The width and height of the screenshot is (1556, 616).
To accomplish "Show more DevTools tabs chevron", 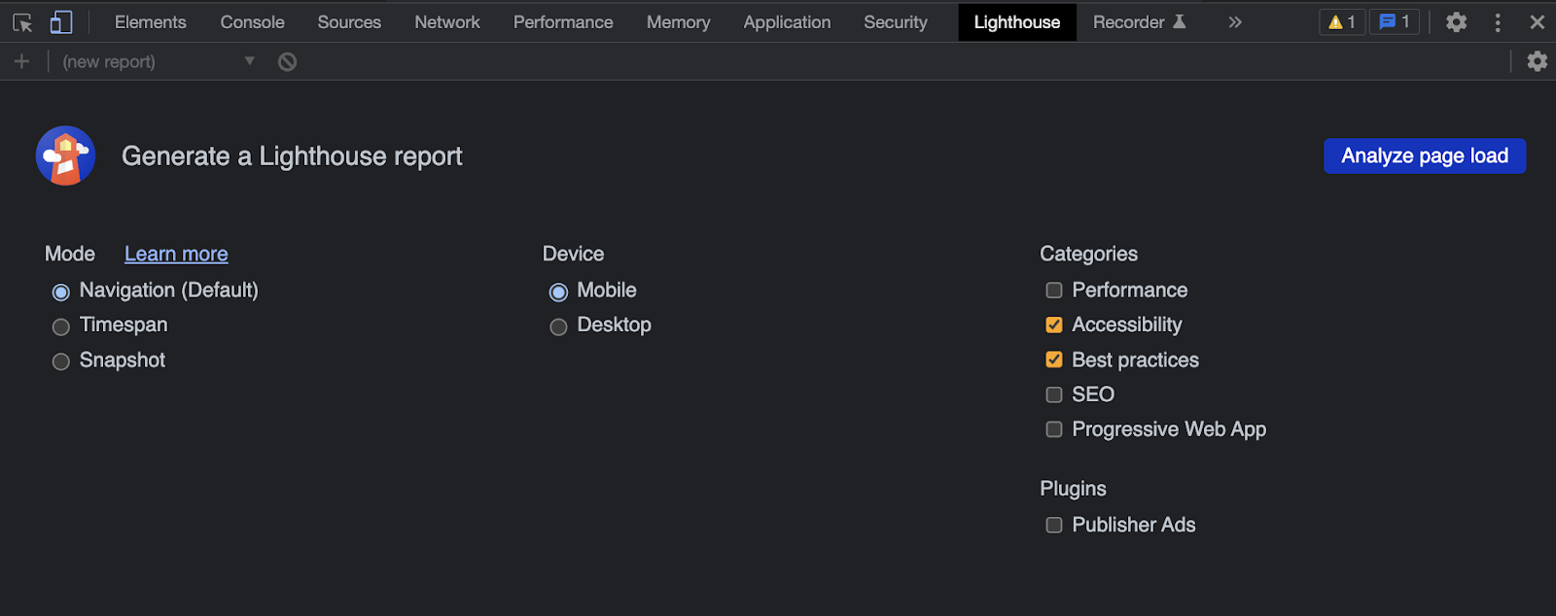I will click(x=1235, y=21).
